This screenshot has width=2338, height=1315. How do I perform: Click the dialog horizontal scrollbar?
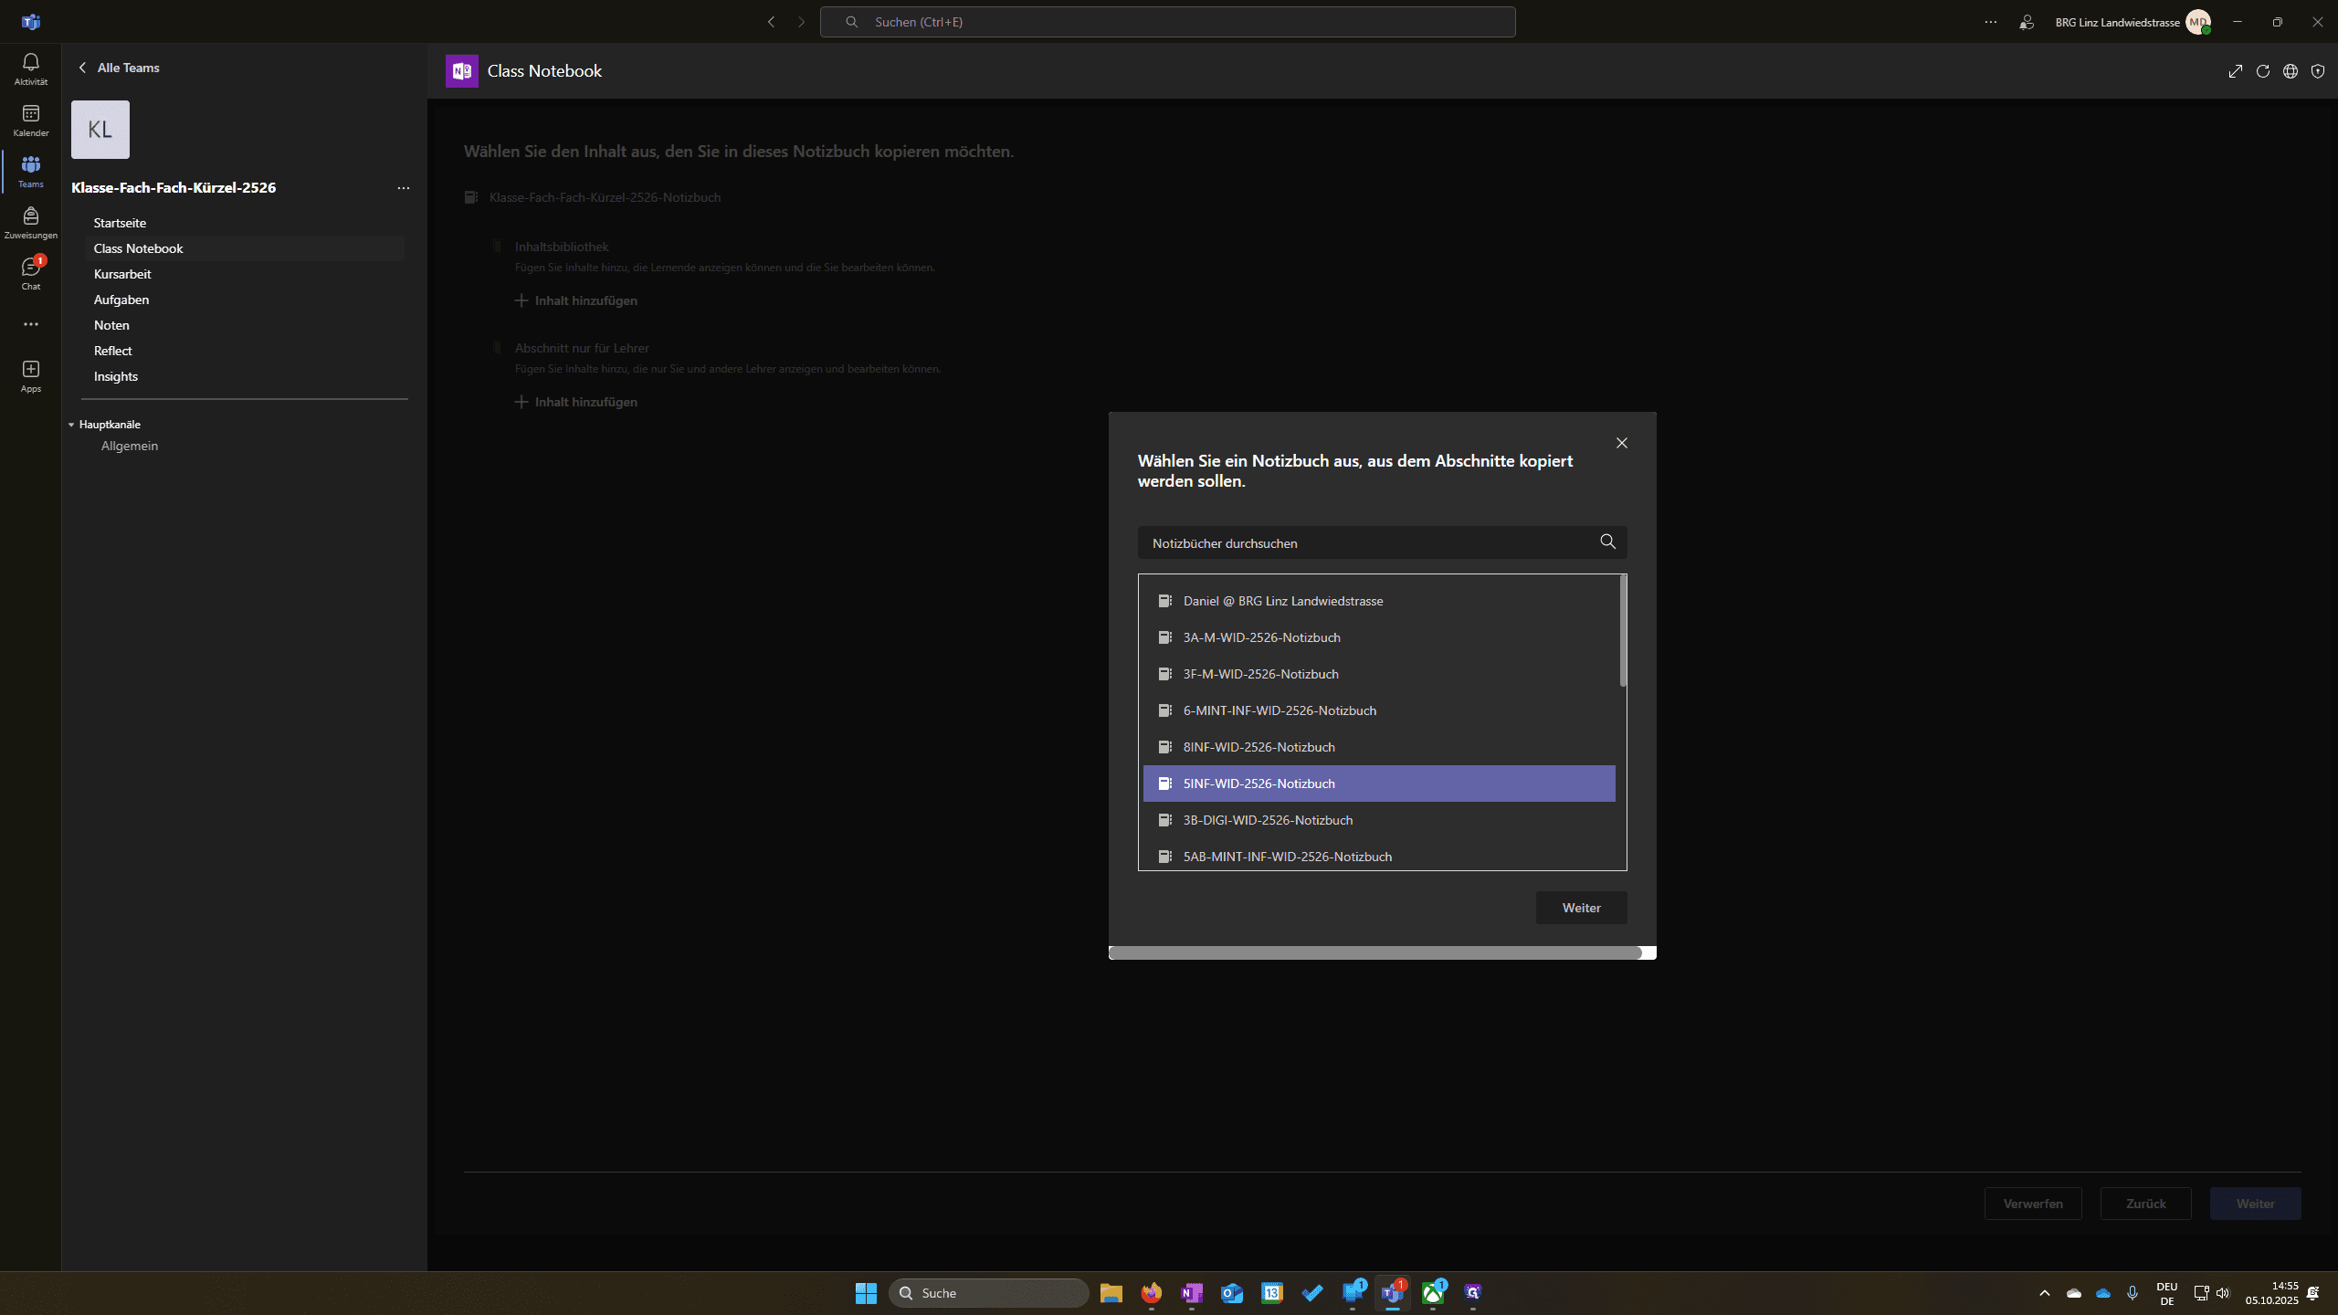click(x=1375, y=952)
